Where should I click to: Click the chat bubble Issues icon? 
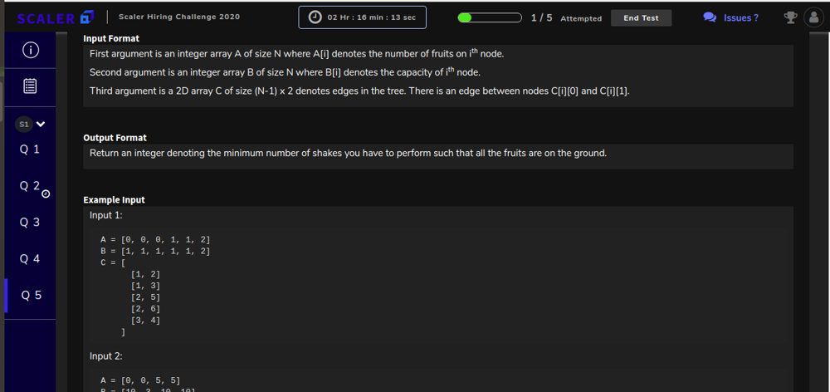710,17
